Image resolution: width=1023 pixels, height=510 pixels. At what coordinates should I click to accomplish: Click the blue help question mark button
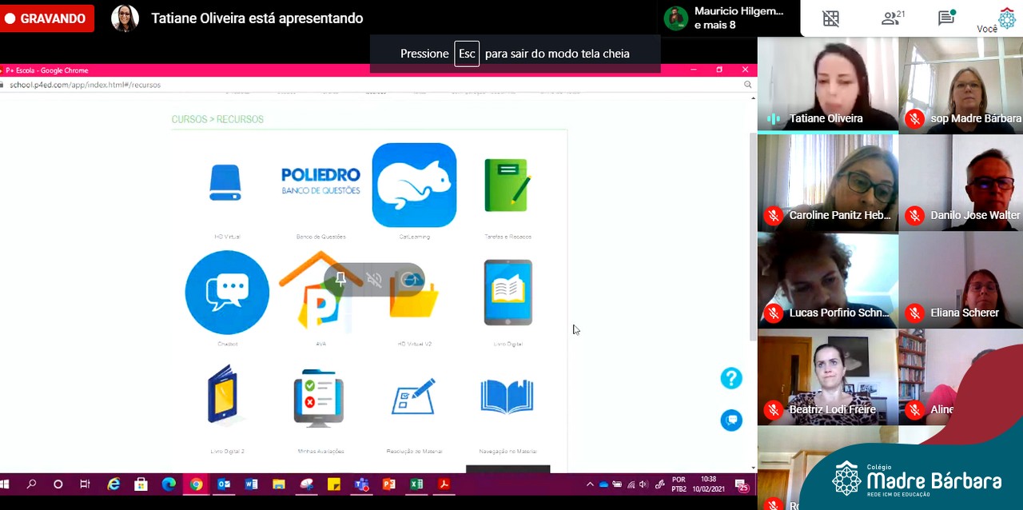pos(730,378)
